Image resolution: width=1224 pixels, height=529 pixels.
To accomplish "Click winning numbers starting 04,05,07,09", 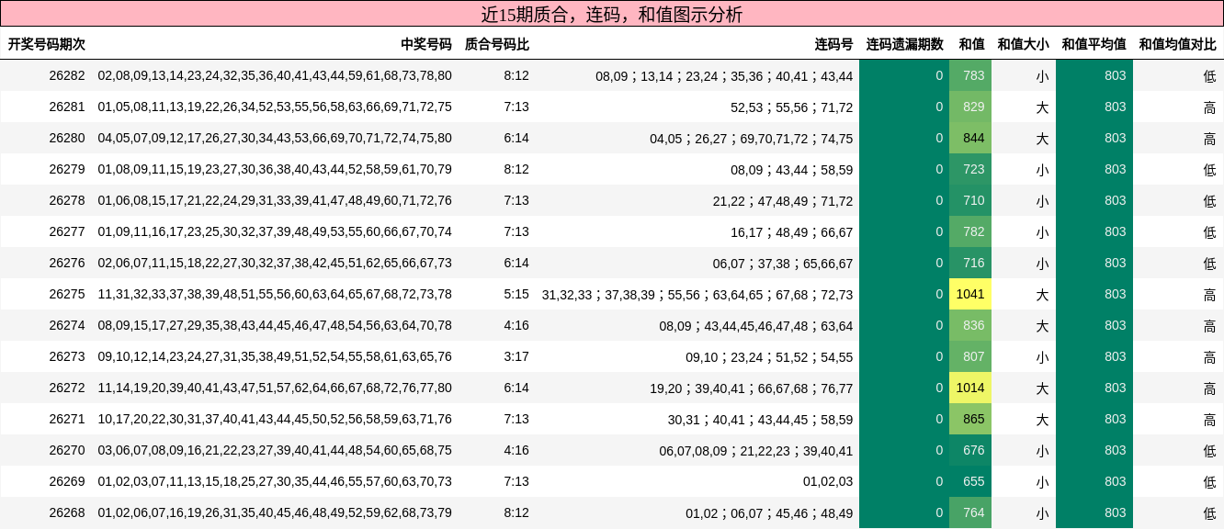I will click(275, 138).
